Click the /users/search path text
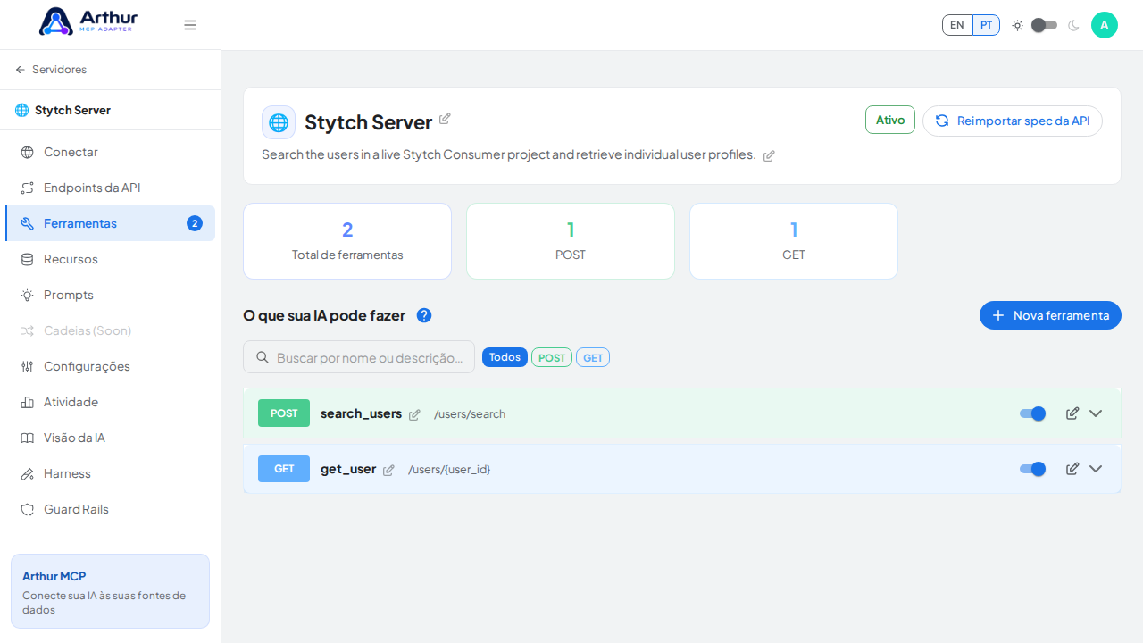 [470, 414]
